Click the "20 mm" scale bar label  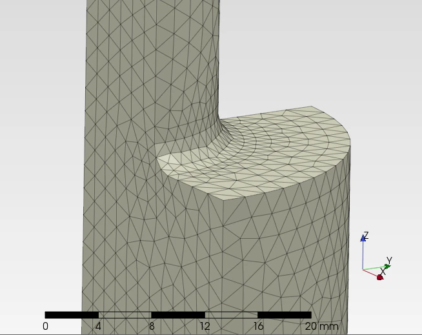click(321, 327)
